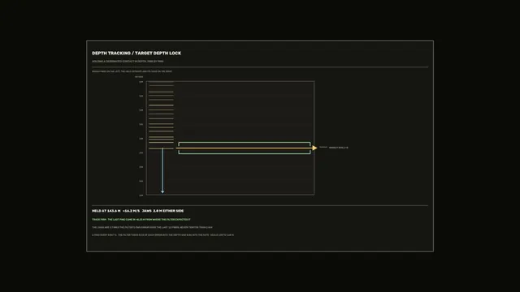Click the 'Held at 143.6 m' readout line
520x292 pixels.
pos(137,211)
